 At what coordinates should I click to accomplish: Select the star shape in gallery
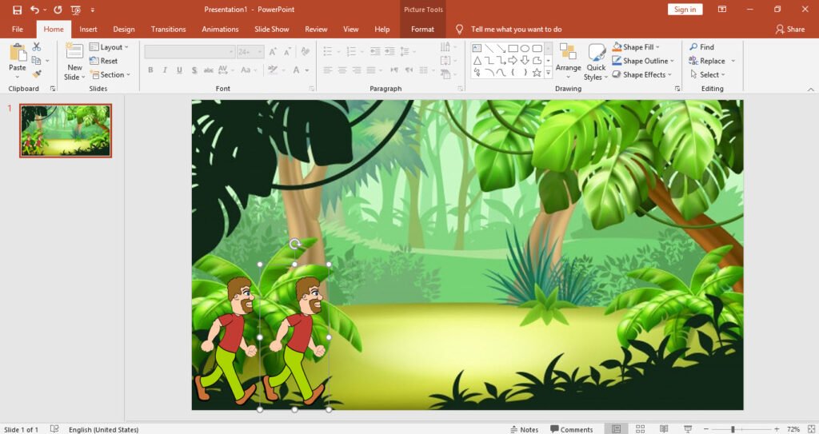point(537,73)
